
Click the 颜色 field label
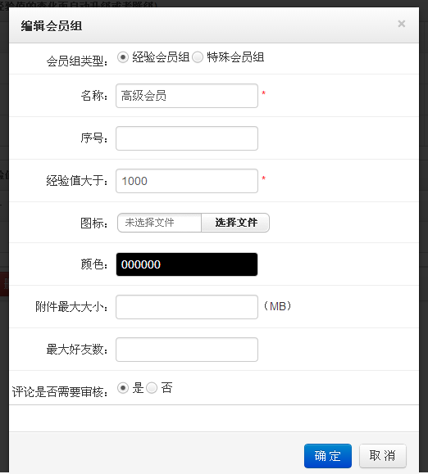click(x=94, y=264)
